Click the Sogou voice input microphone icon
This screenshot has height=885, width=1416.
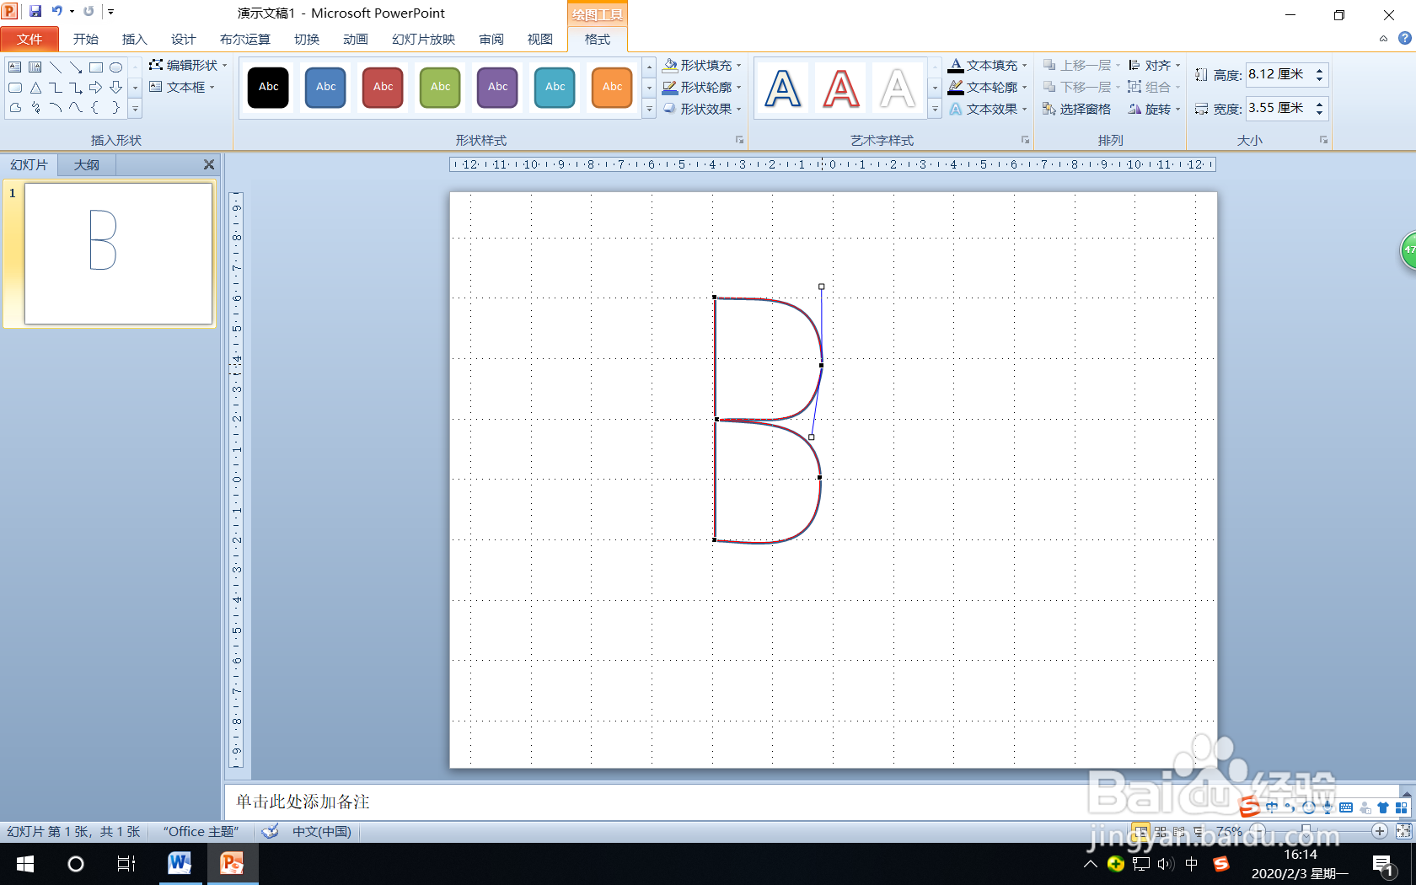tap(1327, 807)
